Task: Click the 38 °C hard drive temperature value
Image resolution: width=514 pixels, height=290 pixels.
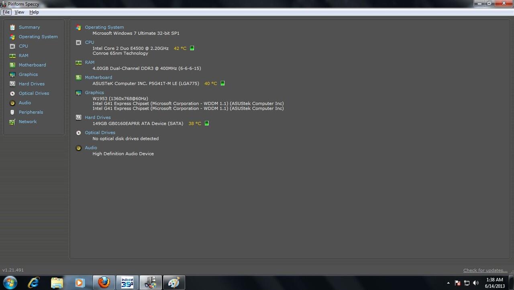Action: point(195,124)
